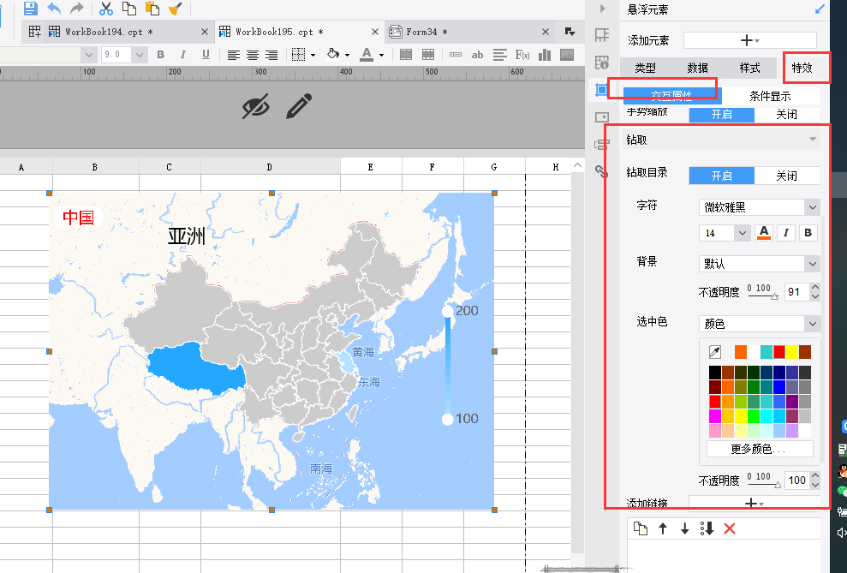847x573 pixels.
Task: Toggle bold for drill directory text
Action: click(x=808, y=233)
